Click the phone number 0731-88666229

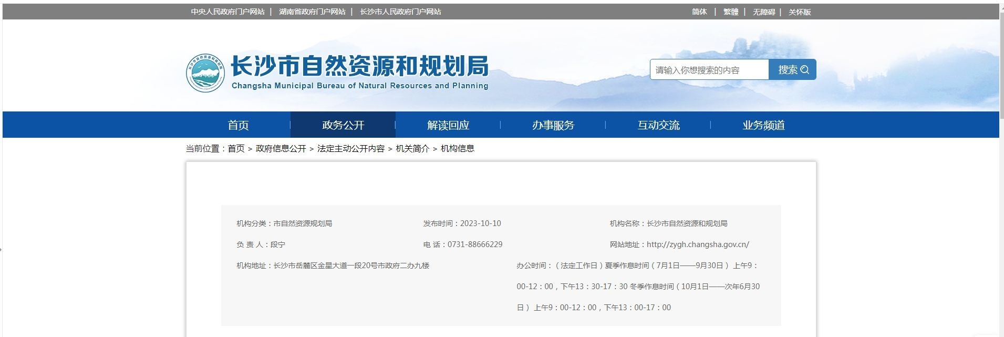(475, 244)
